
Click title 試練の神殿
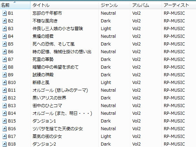pyautogui.click(x=43, y=75)
